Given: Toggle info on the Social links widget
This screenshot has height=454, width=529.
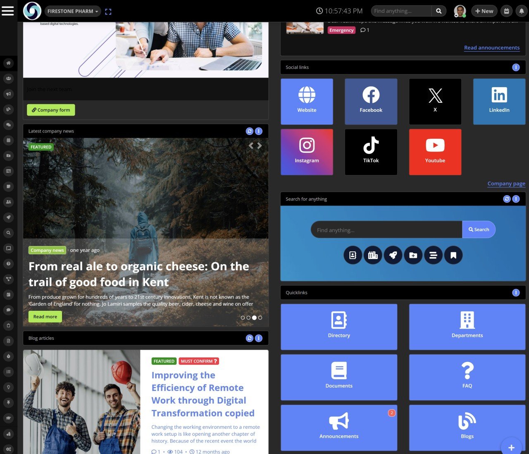Looking at the screenshot, I should click(x=515, y=67).
